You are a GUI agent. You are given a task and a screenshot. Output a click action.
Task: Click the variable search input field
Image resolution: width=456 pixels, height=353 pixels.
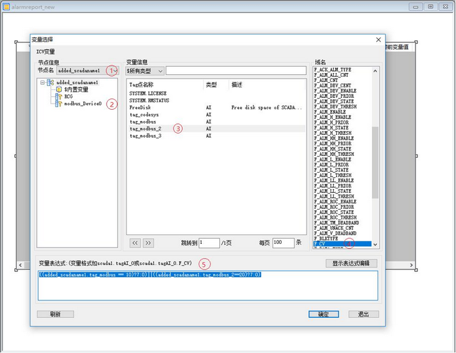coord(236,70)
